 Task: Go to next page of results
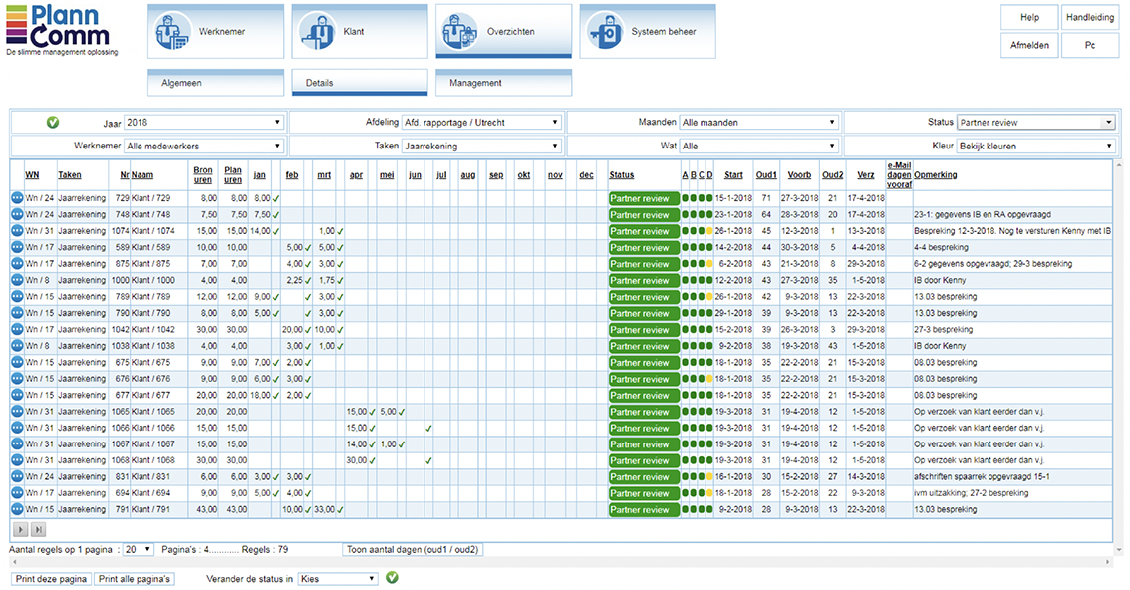(21, 530)
